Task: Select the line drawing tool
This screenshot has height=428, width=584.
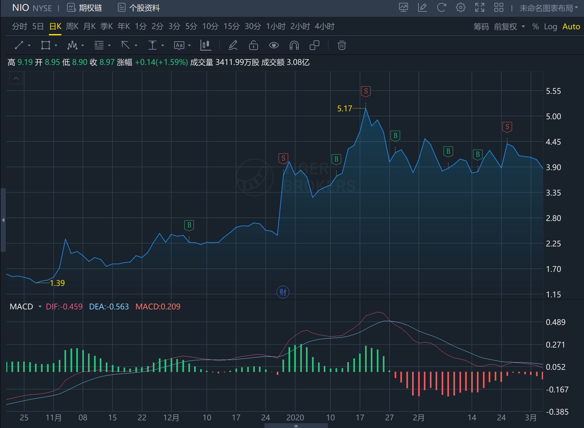Action: [x=19, y=45]
